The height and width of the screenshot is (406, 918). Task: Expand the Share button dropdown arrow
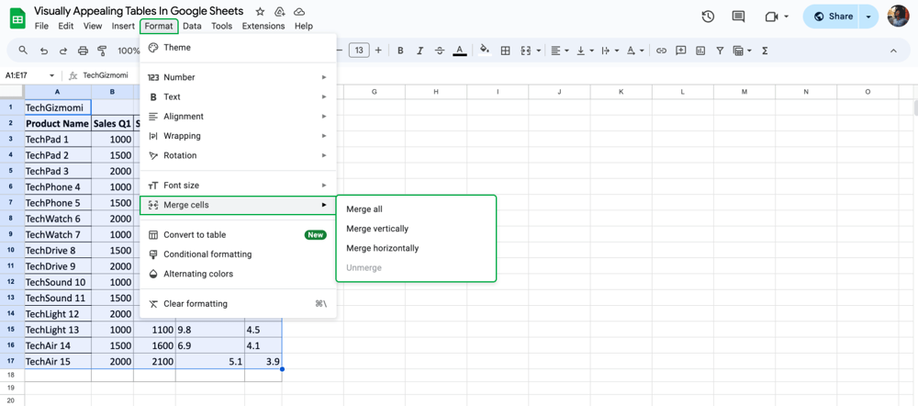coord(868,17)
